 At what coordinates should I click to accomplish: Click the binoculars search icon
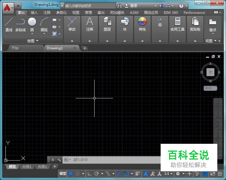point(120,6)
